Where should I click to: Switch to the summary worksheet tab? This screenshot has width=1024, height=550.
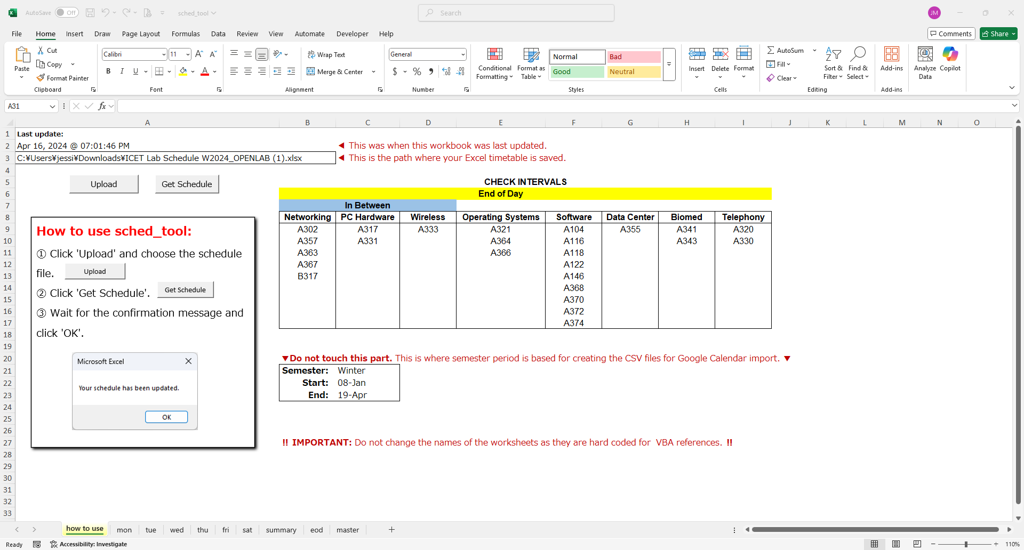pyautogui.click(x=281, y=530)
